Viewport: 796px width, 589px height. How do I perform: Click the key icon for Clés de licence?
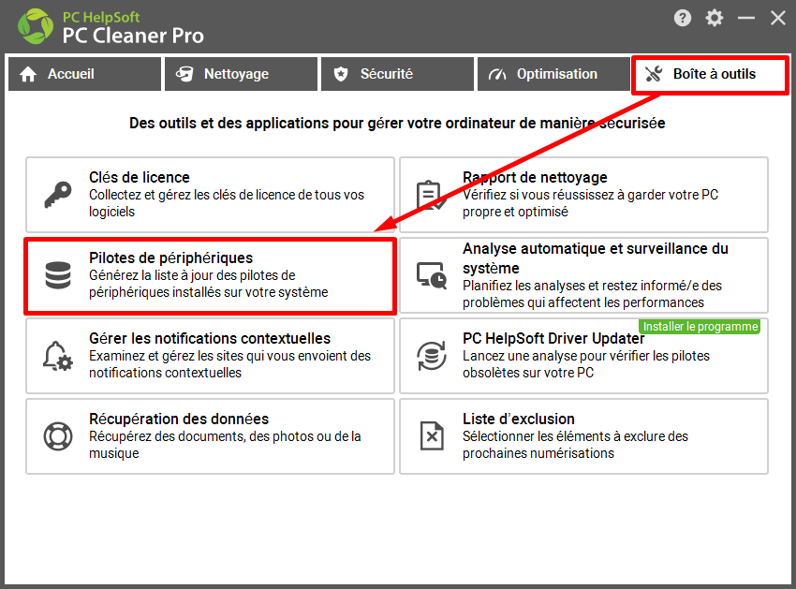coord(58,195)
